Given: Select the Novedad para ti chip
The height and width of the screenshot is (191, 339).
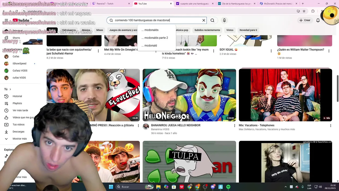Looking at the screenshot, I should coord(248,30).
